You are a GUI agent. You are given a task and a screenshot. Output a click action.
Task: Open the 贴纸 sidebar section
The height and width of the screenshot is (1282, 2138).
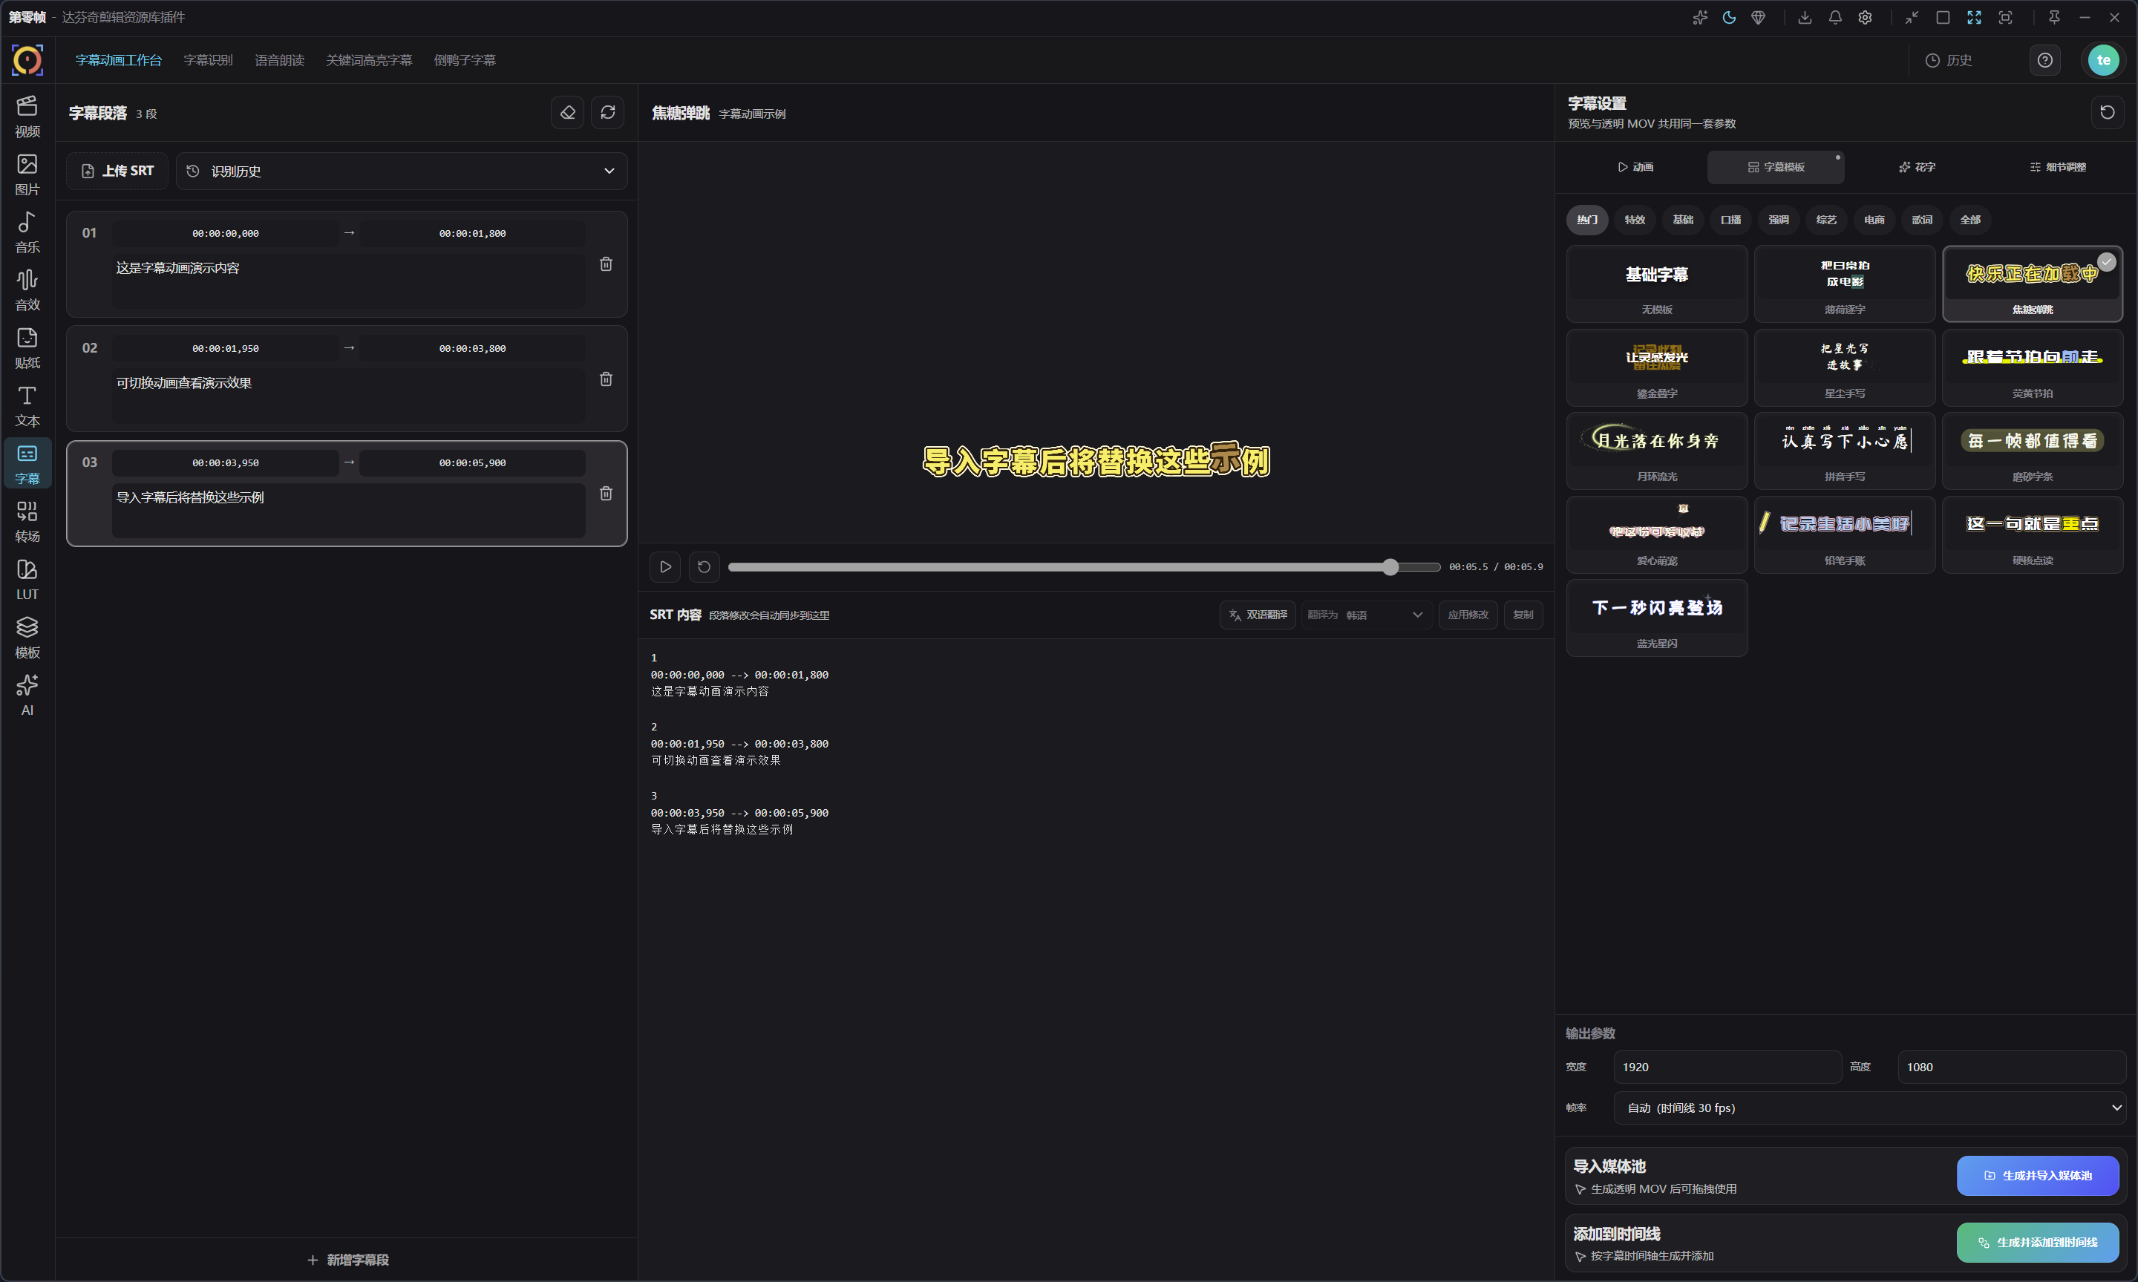coord(27,348)
